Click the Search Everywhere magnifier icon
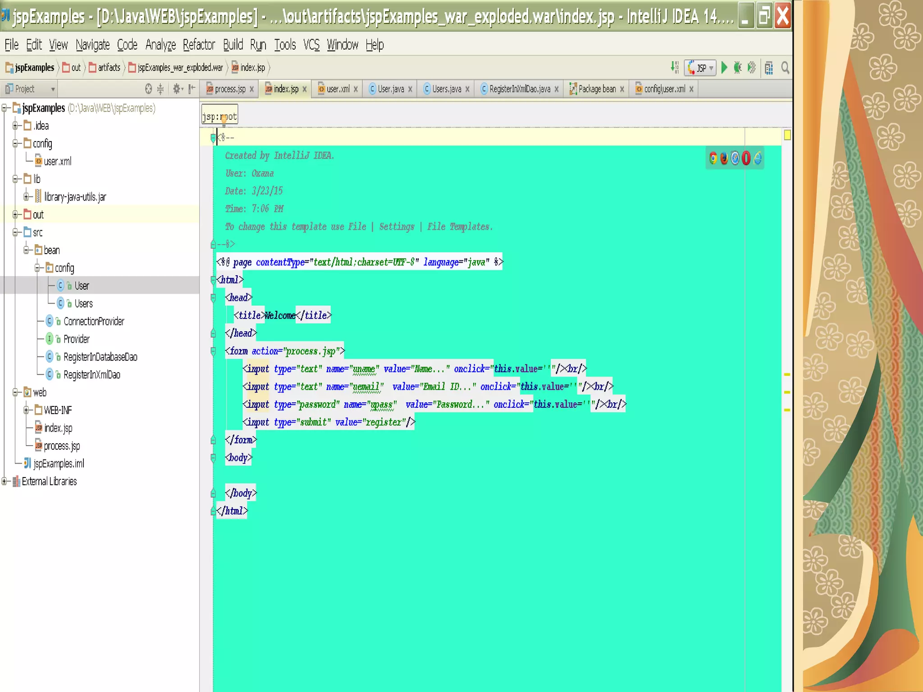The height and width of the screenshot is (692, 923). coord(785,68)
